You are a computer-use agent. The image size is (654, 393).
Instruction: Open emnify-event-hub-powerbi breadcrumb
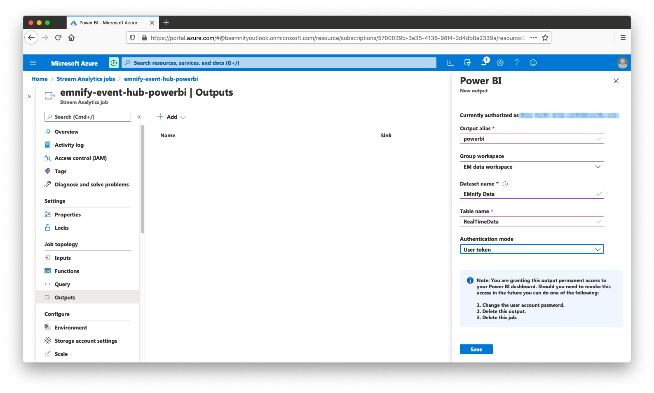click(x=161, y=79)
